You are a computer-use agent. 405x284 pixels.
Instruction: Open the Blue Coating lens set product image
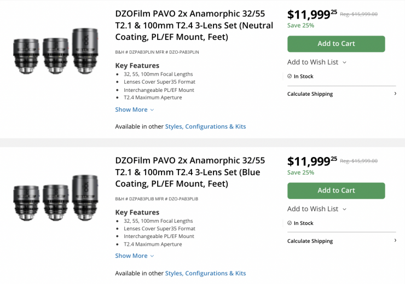pos(56,198)
